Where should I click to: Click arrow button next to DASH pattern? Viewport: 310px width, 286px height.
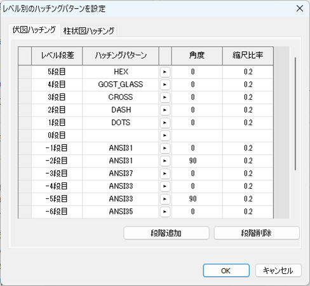165,110
